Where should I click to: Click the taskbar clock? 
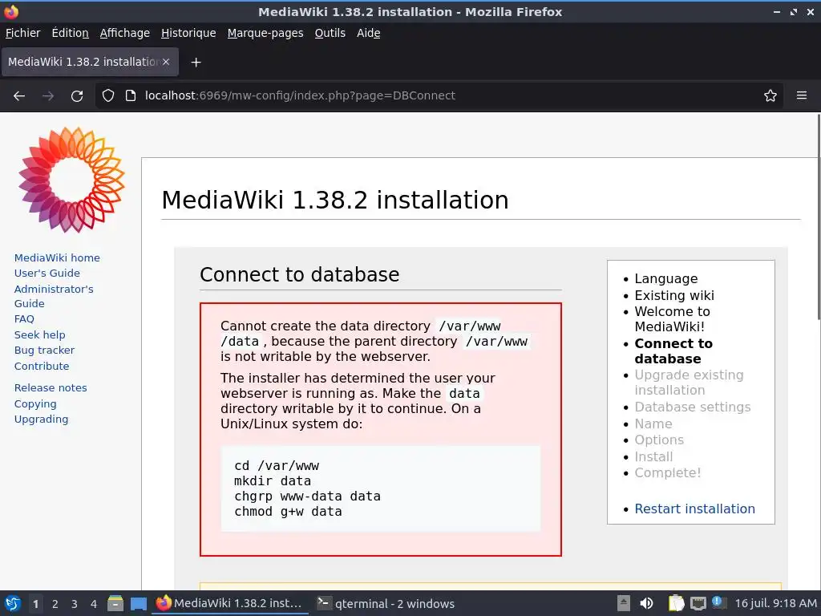tap(775, 603)
